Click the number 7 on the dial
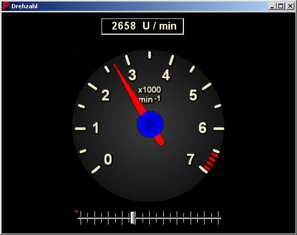This screenshot has height=235, width=297. [x=191, y=159]
